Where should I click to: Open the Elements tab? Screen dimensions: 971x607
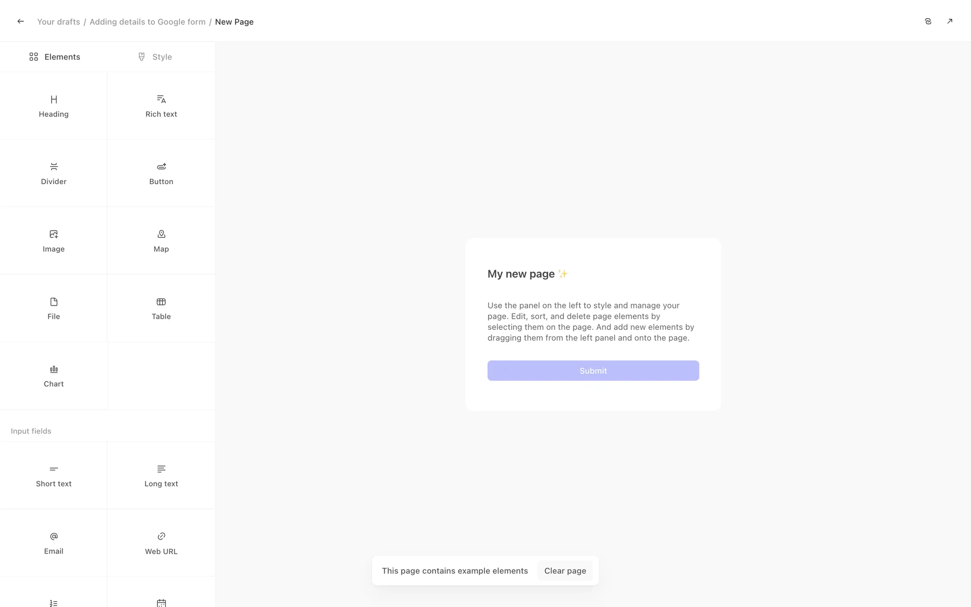[x=55, y=57]
